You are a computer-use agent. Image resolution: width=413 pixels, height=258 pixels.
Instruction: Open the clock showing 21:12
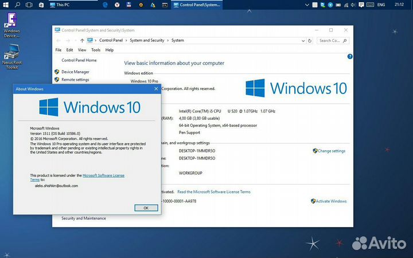click(x=399, y=5)
